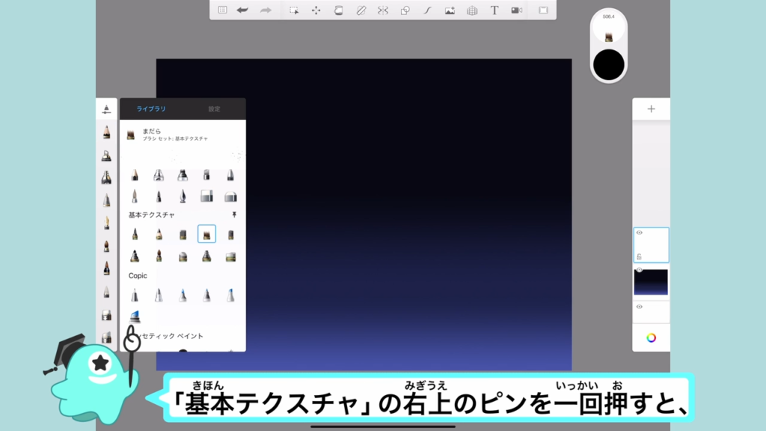This screenshot has height=431, width=766.
Task: Toggle visibility eye of the top layer
Action: coord(639,233)
